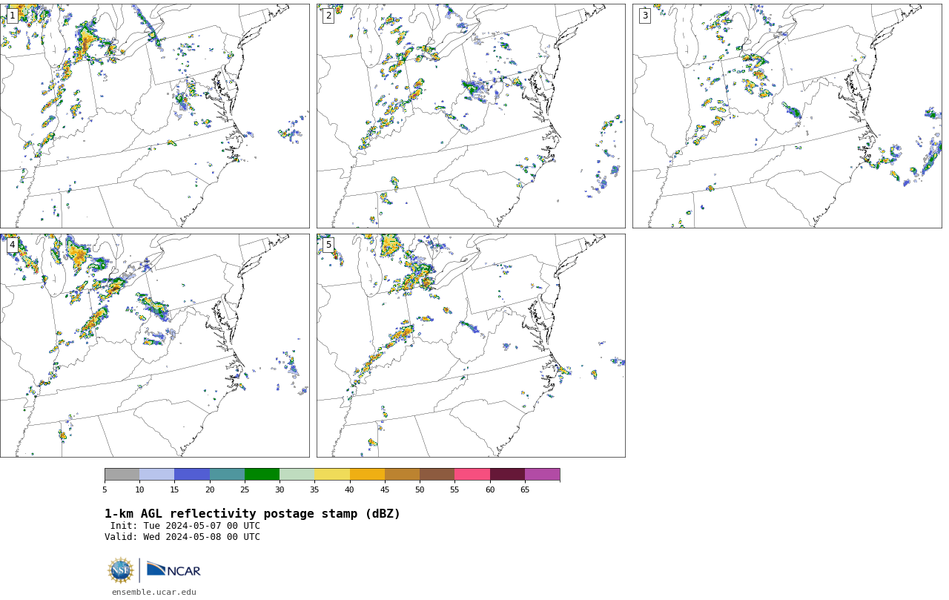
Task: Click the brown 50-55 dBZ swatch
Action: tap(437, 475)
